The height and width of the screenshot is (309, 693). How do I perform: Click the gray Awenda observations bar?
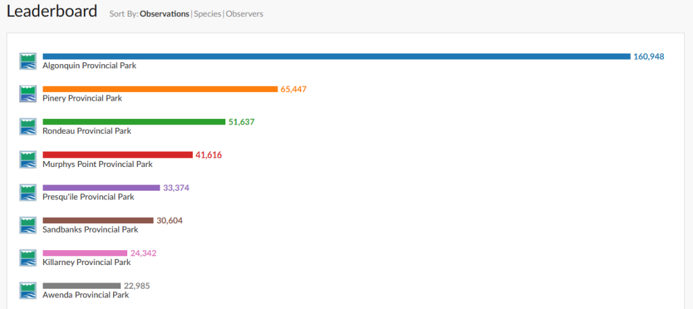click(x=81, y=285)
